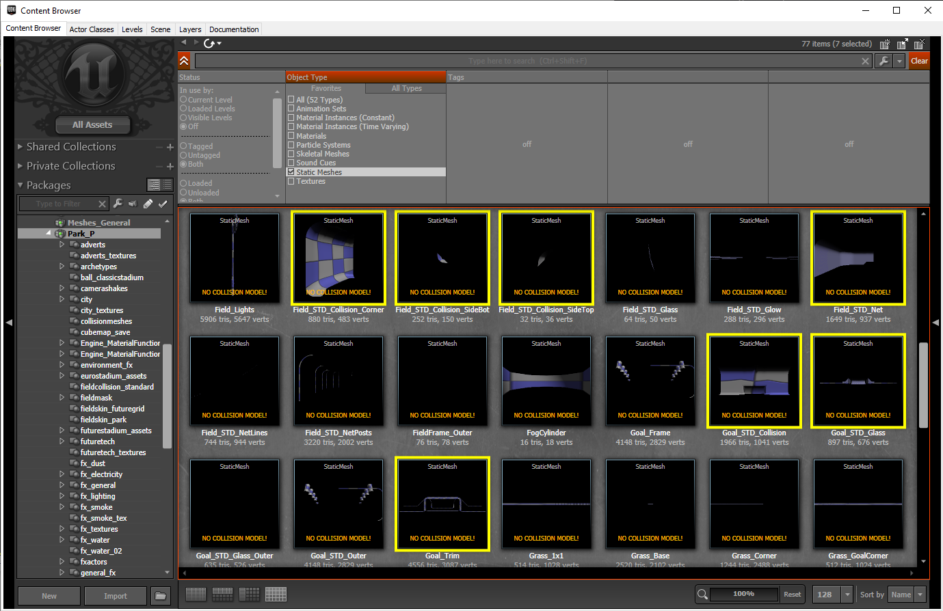
Task: Expand the city package node
Action: [62, 299]
